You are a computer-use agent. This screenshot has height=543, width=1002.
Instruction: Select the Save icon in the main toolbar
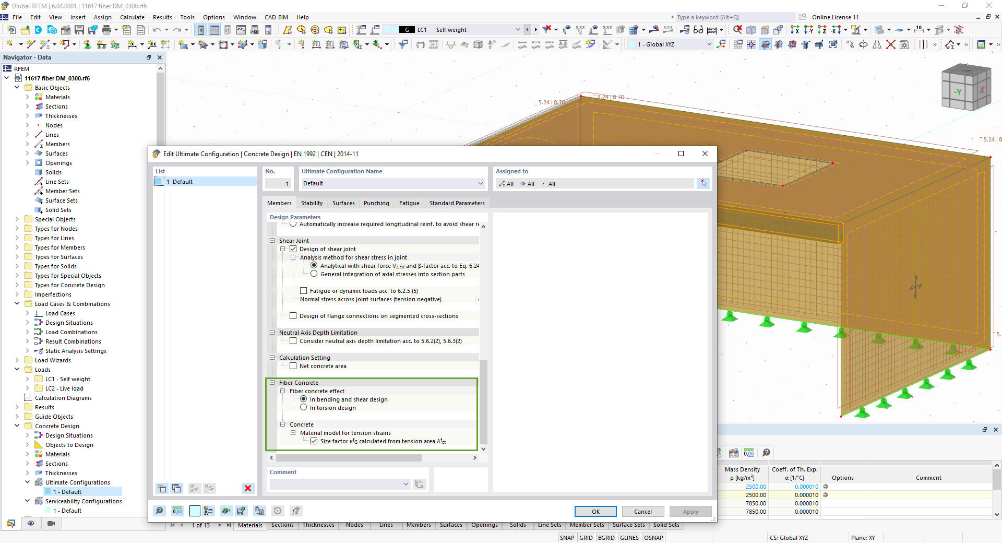click(x=79, y=30)
